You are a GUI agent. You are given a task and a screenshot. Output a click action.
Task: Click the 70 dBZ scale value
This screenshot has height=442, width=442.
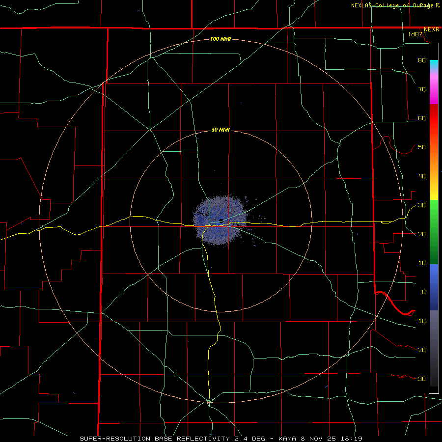coord(422,89)
